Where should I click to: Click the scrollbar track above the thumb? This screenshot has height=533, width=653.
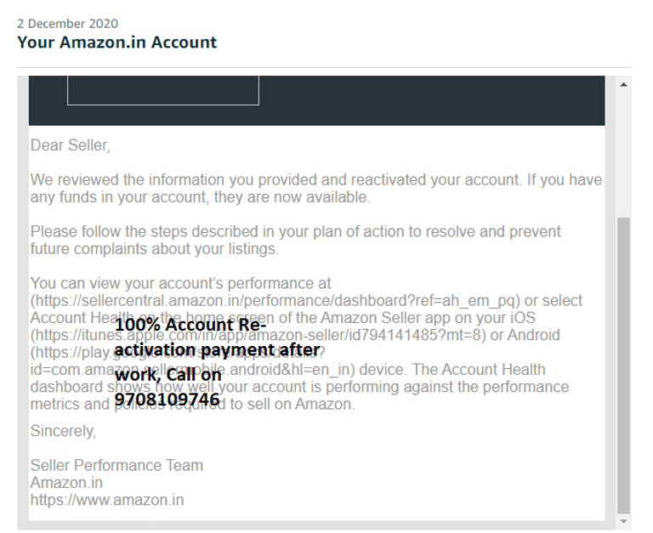tap(623, 153)
